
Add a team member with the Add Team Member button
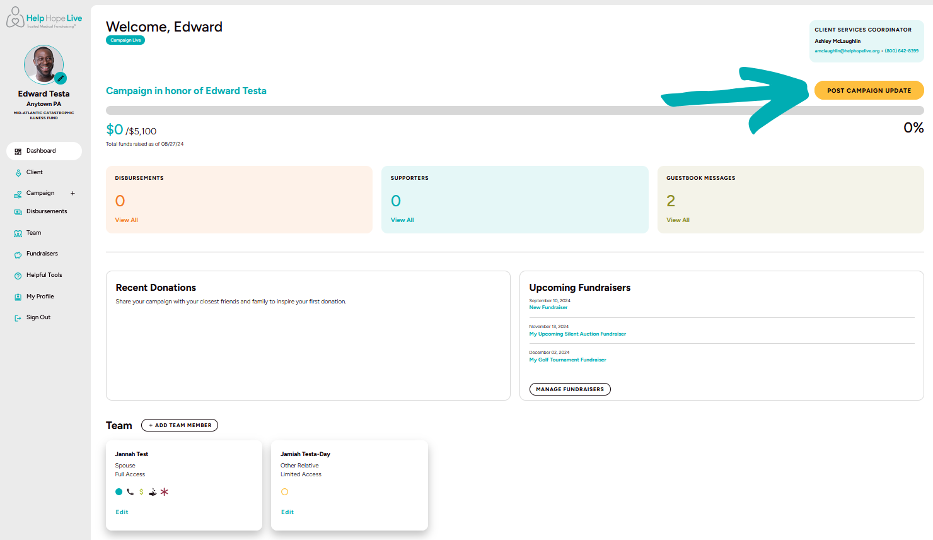(180, 425)
